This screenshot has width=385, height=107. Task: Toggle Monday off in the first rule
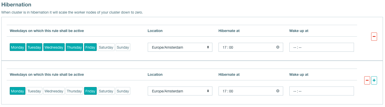tap(17, 47)
